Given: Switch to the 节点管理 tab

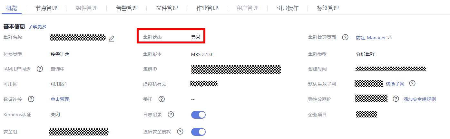Looking at the screenshot, I should [46, 8].
